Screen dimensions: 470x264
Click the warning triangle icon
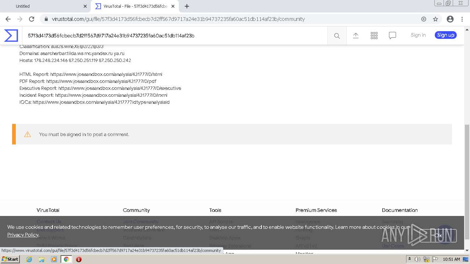click(28, 134)
